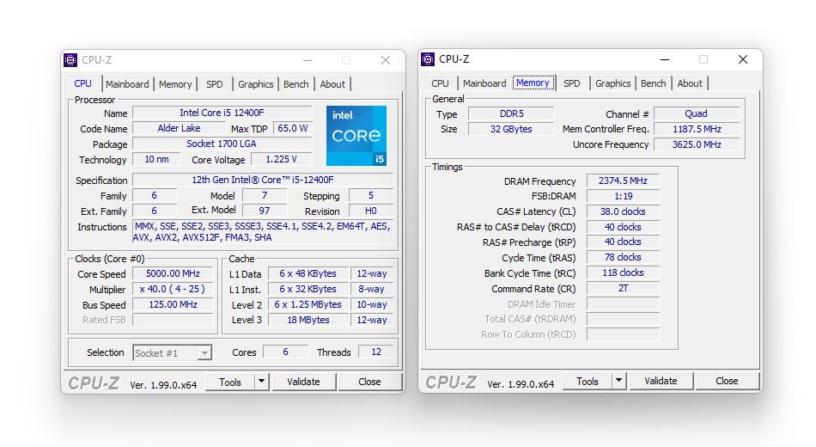Click the CPU-Z app icon in left window title bar
The image size is (816, 447).
70,60
